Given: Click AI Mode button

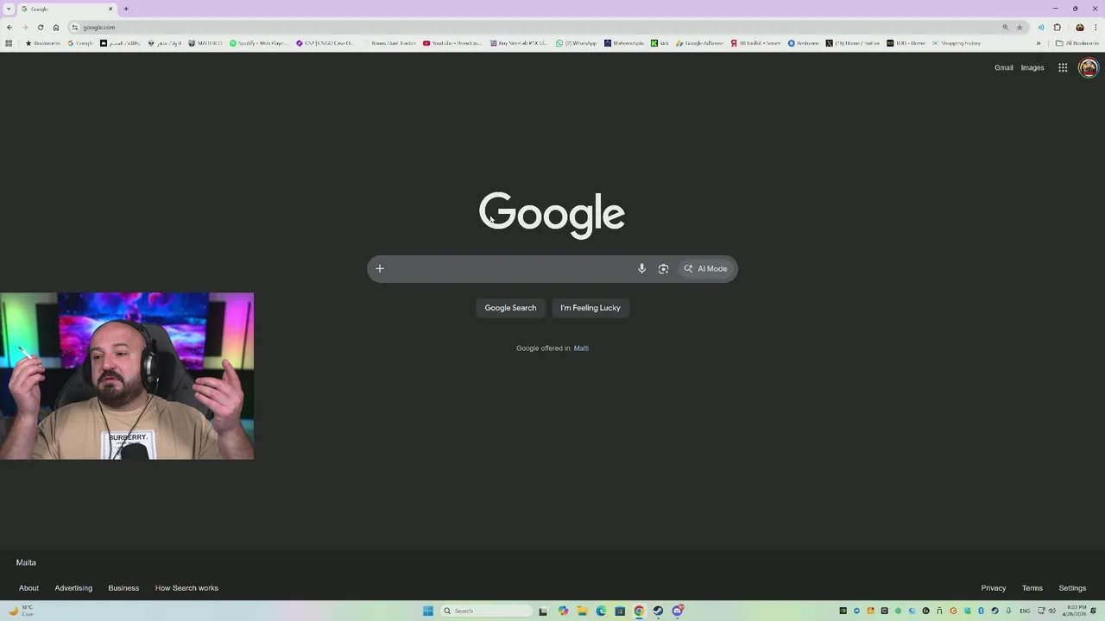Looking at the screenshot, I should (x=707, y=268).
